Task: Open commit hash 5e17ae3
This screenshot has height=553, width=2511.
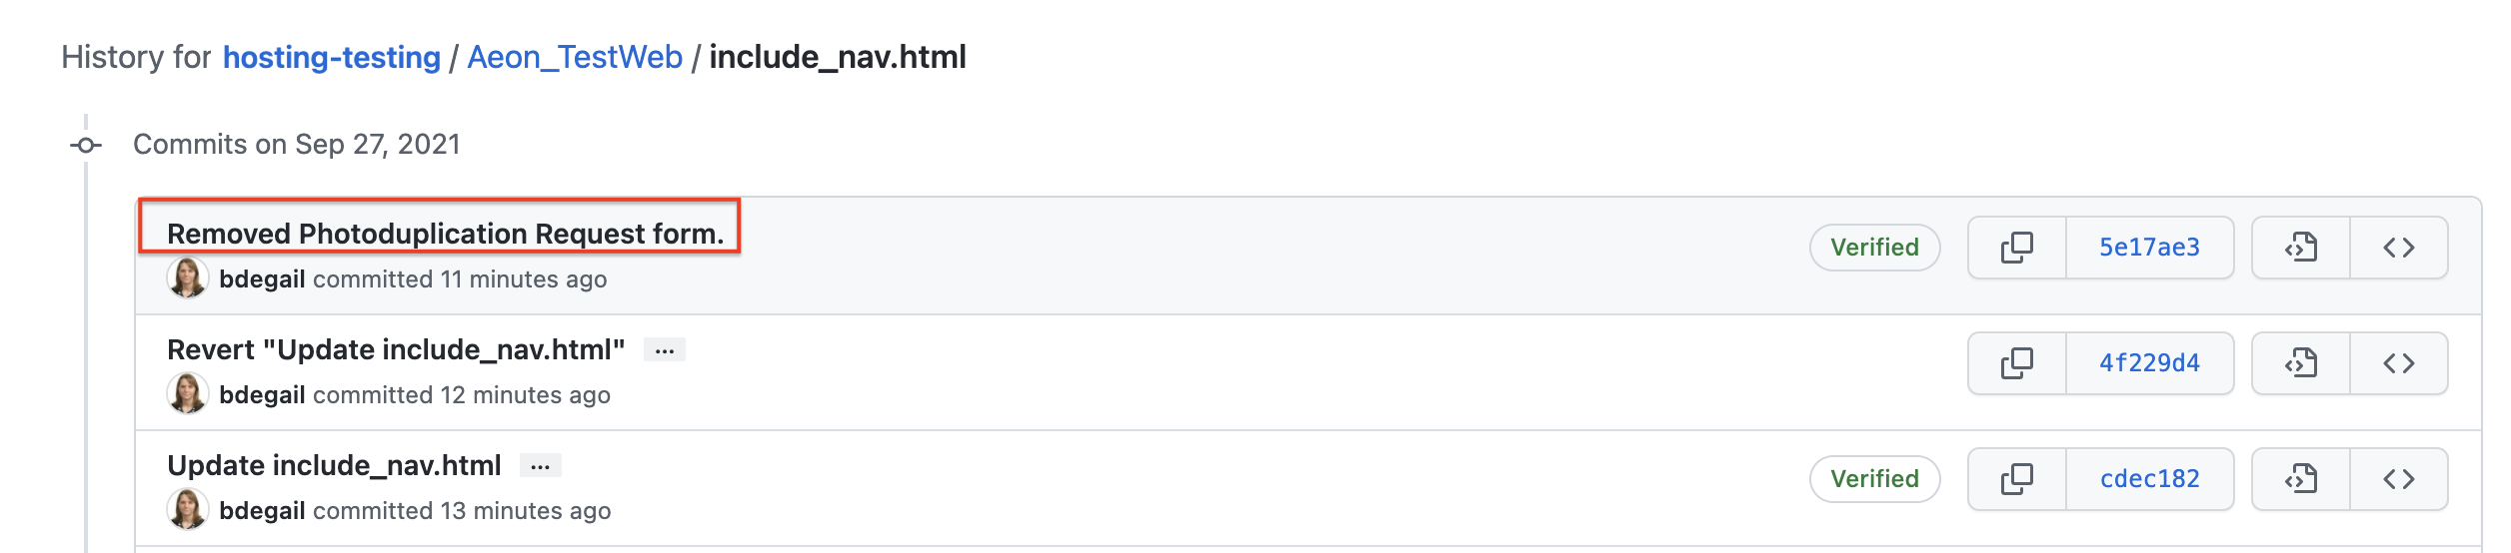Action: pyautogui.click(x=2149, y=248)
